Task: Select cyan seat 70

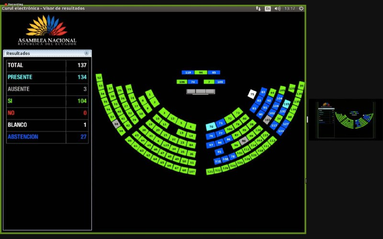Action: click(x=211, y=127)
